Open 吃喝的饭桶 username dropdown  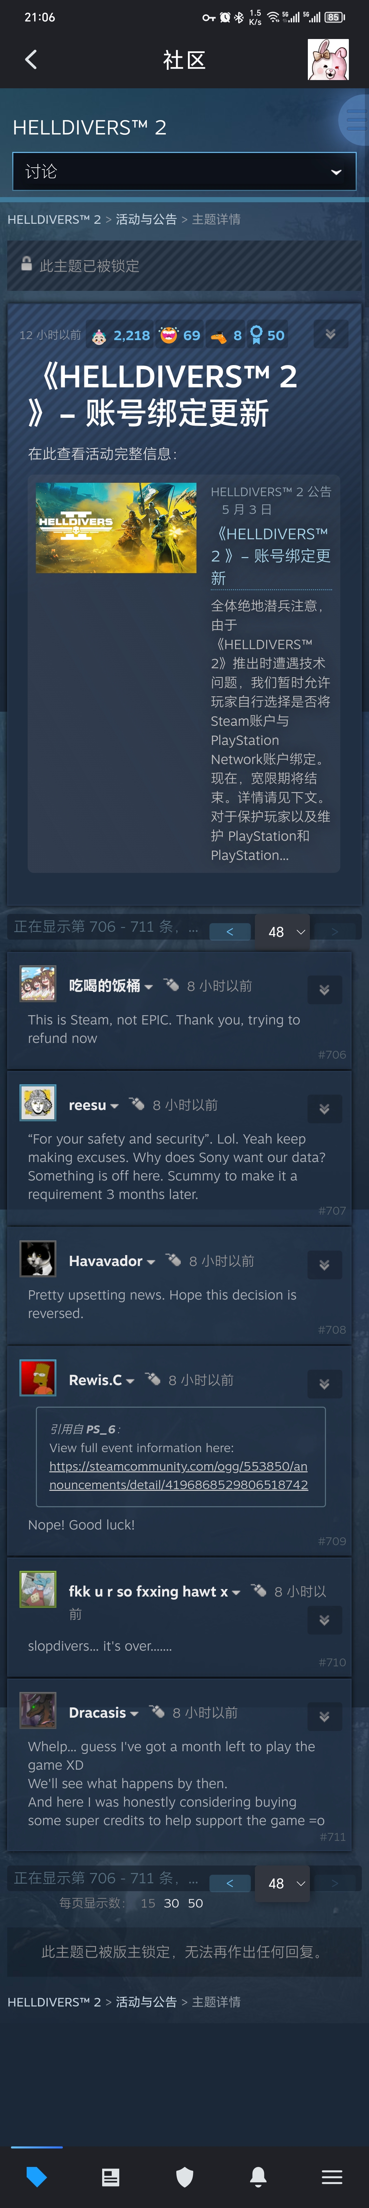tap(111, 986)
